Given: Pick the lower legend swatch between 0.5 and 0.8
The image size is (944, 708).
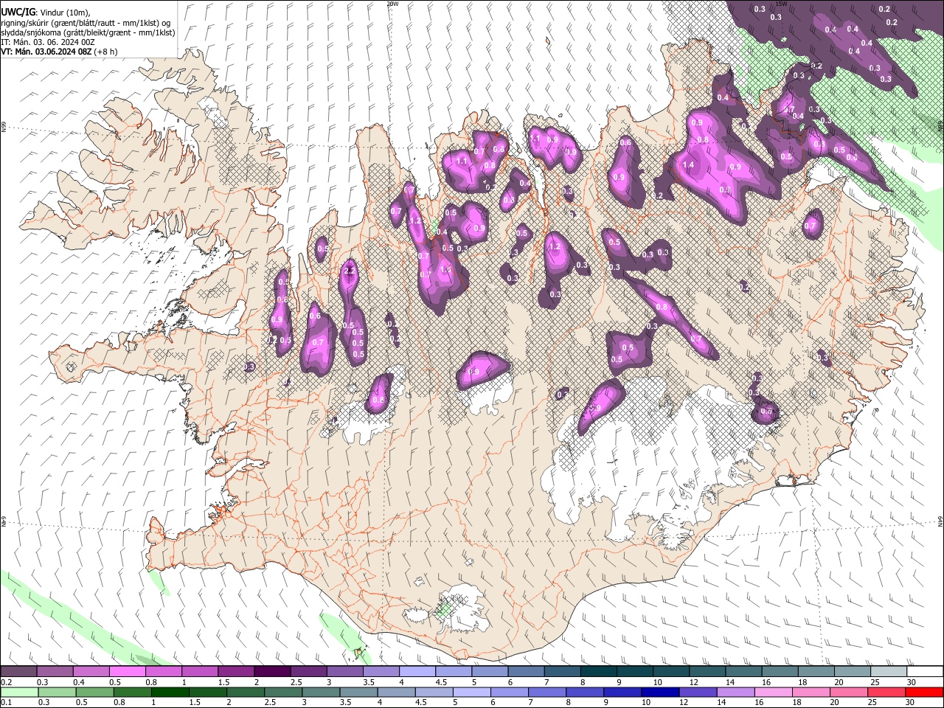Looking at the screenshot, I should click(94, 692).
